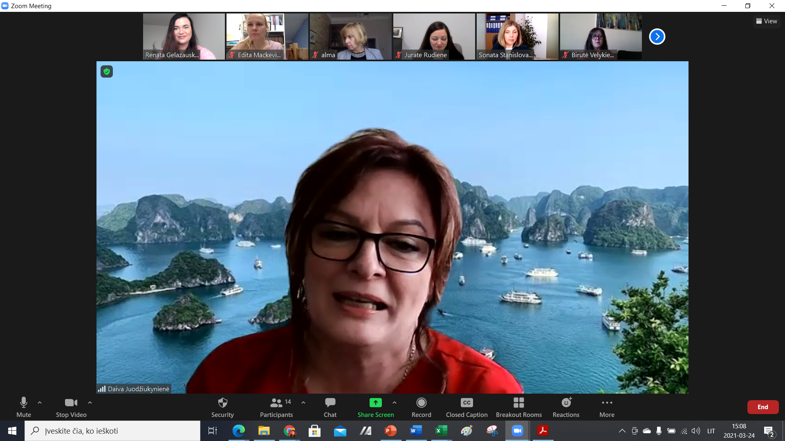The height and width of the screenshot is (441, 785).
Task: Open the Reactions picker
Action: pyautogui.click(x=566, y=407)
